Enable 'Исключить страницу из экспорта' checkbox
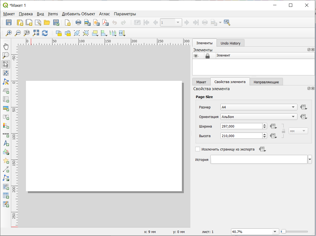 [198, 149]
